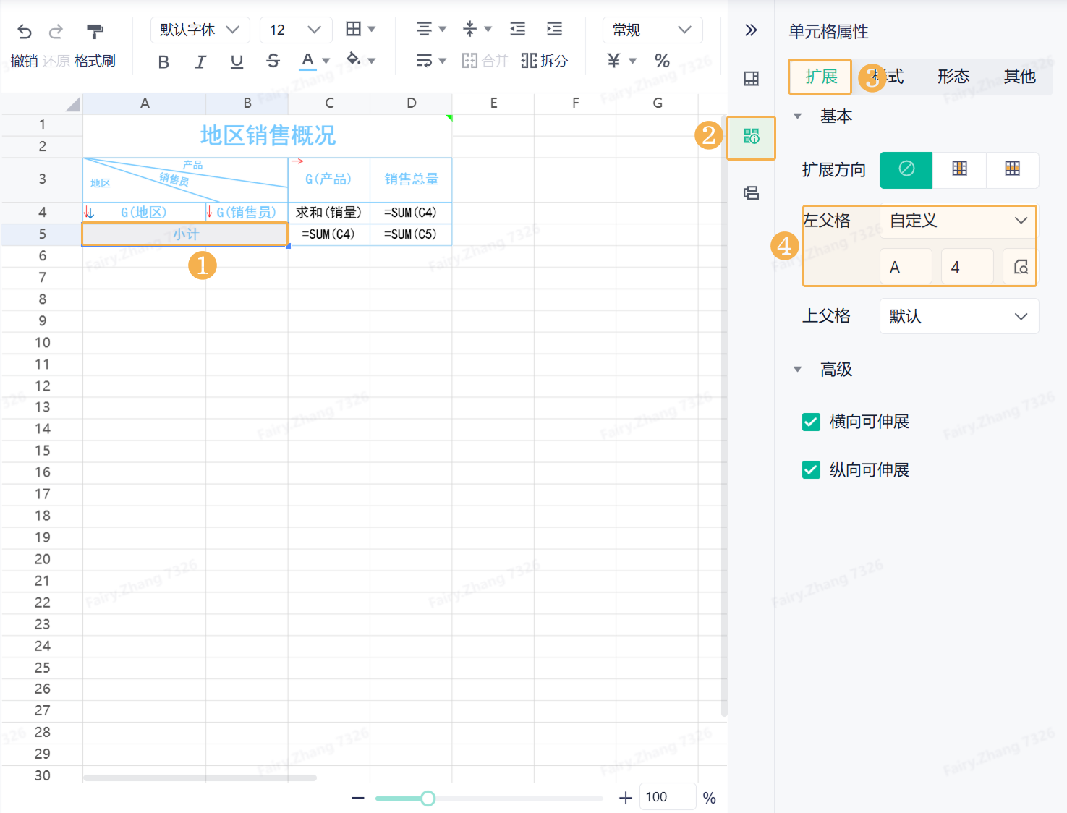Open the font color dropdown arrow
Screen dimensions: 1067x813
[x=326, y=61]
